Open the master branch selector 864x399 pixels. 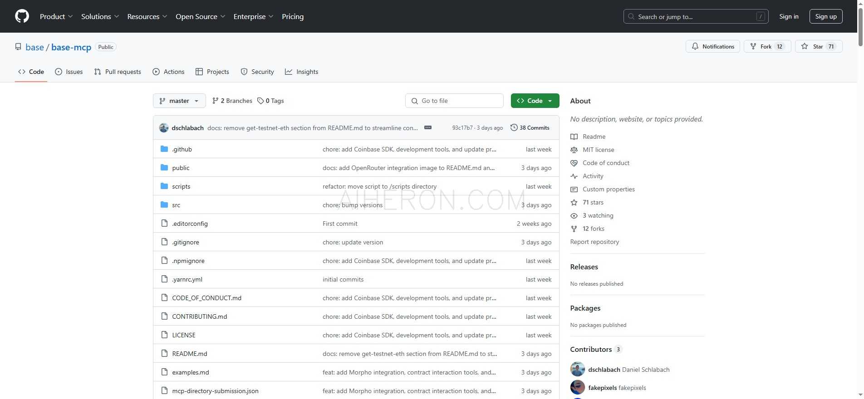point(179,101)
